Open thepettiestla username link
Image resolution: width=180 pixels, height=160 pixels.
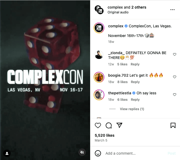(x=119, y=93)
